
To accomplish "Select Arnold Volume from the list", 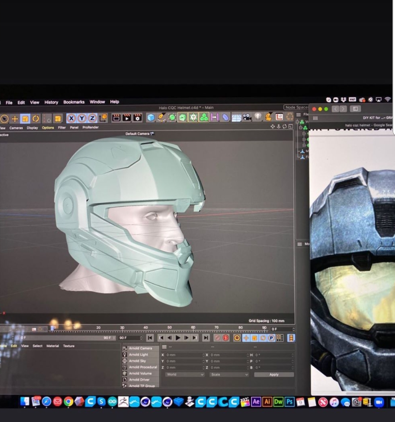I will point(140,373).
